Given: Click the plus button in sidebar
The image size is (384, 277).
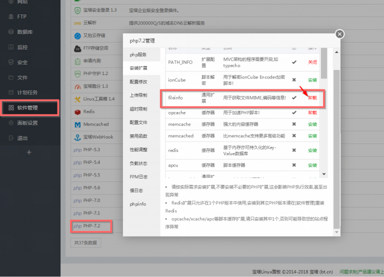Looking at the screenshot, I should click(x=29, y=152).
